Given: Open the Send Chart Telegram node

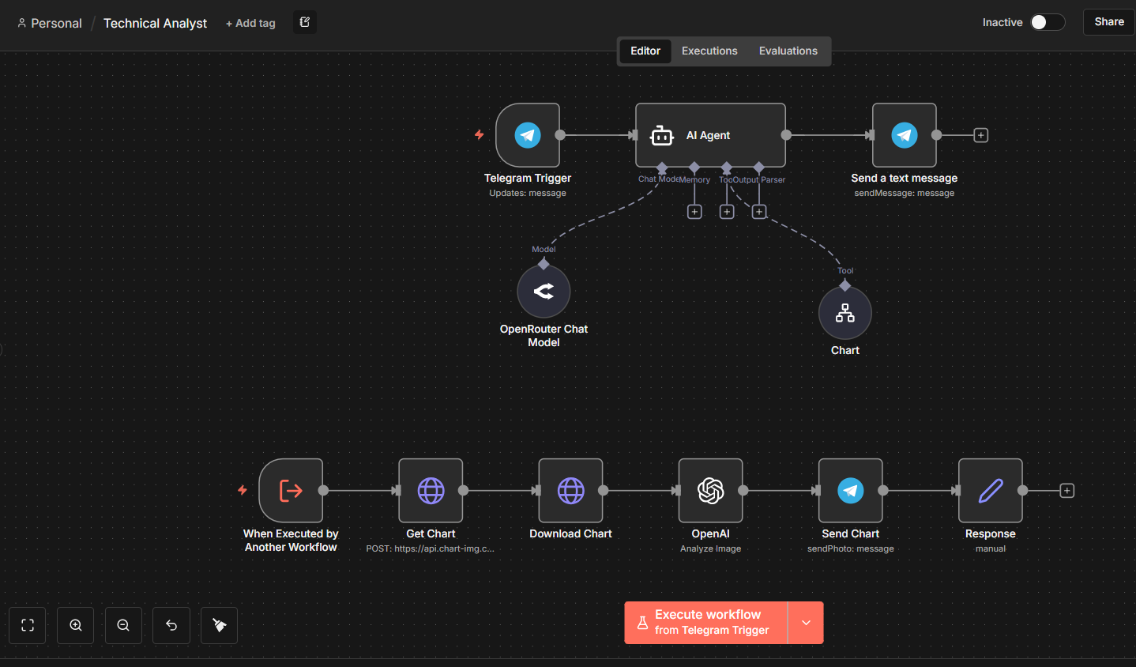Looking at the screenshot, I should coord(850,490).
